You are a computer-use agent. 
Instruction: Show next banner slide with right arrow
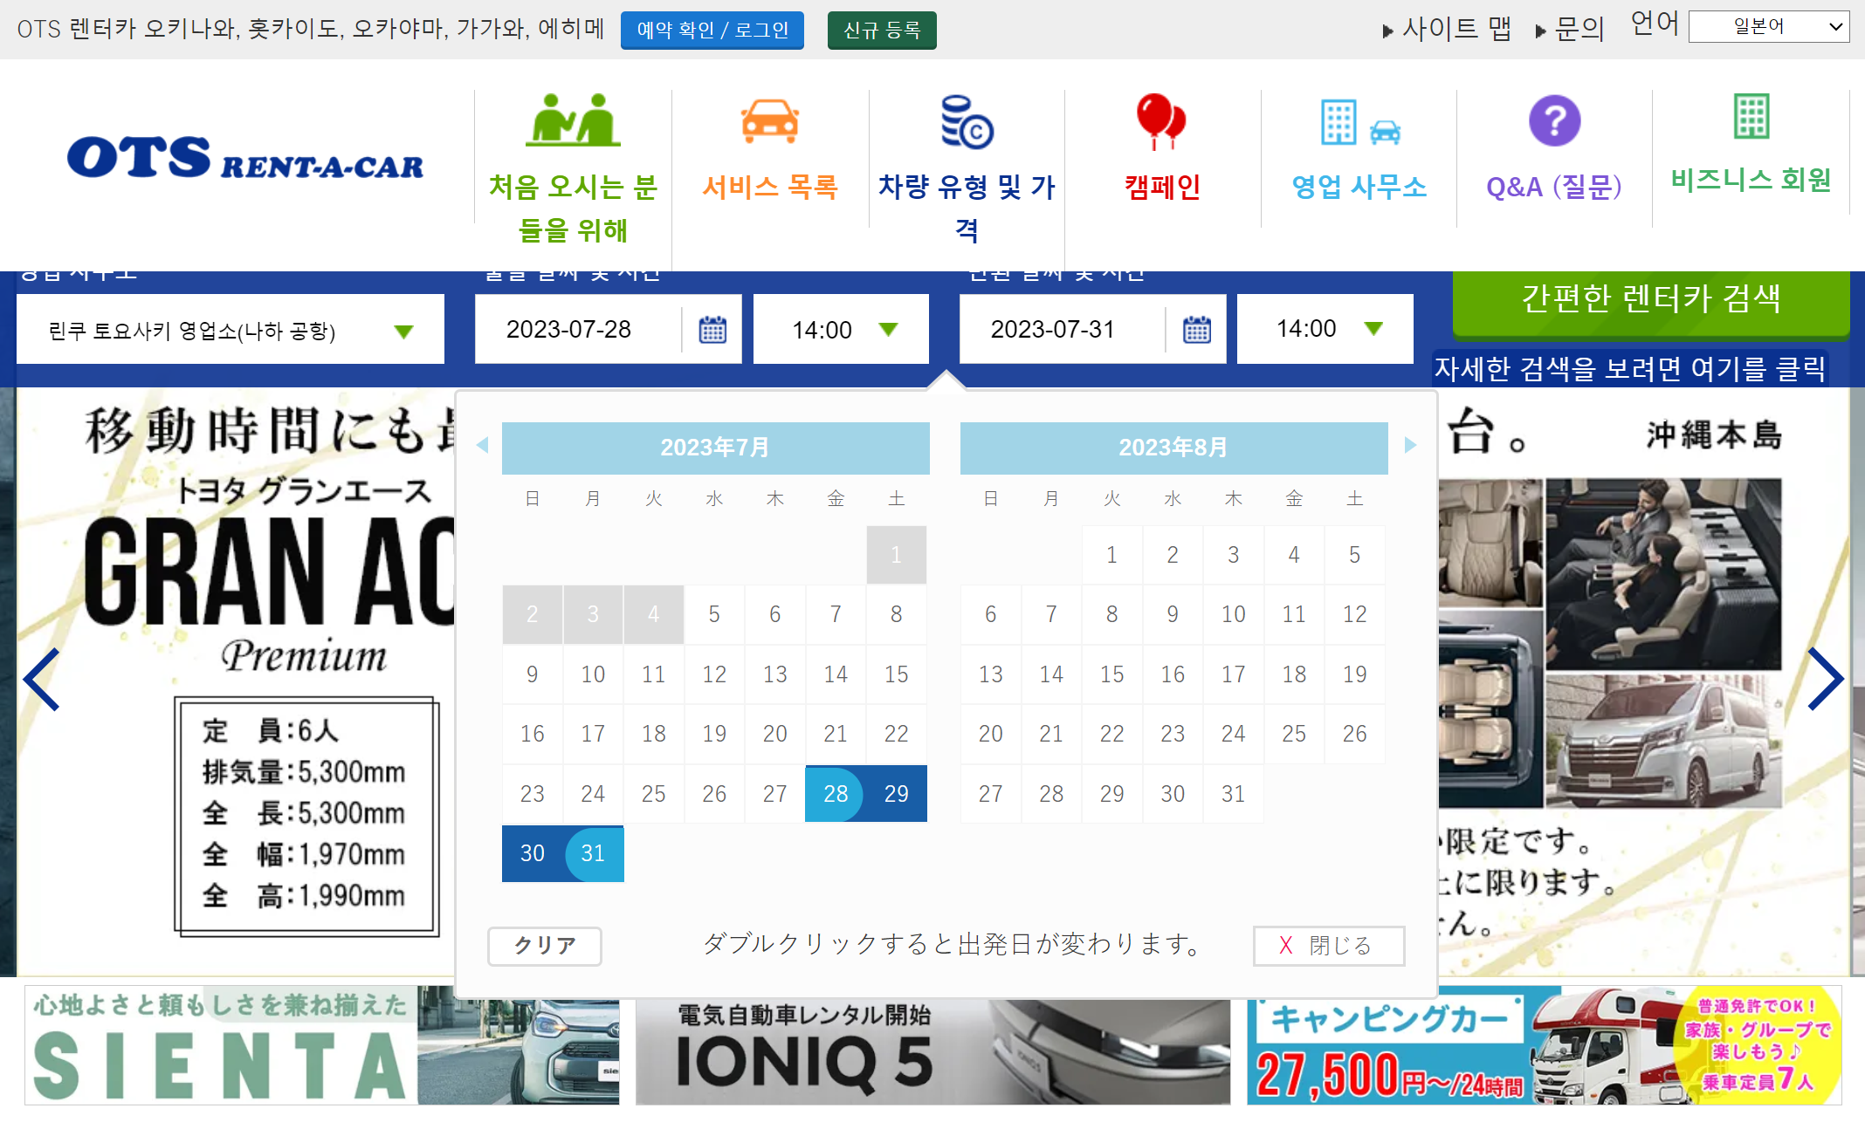[x=1825, y=679]
